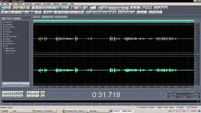Open the Effects menu

coord(20,4)
